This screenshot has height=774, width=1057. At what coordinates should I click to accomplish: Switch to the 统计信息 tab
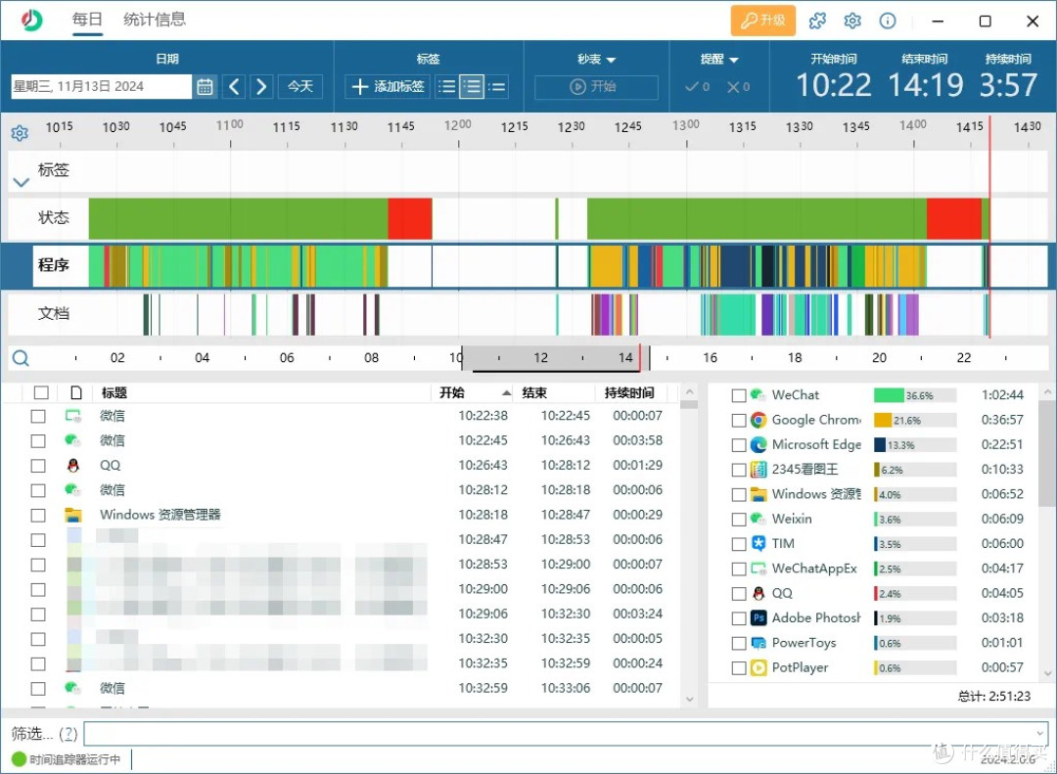tap(155, 20)
